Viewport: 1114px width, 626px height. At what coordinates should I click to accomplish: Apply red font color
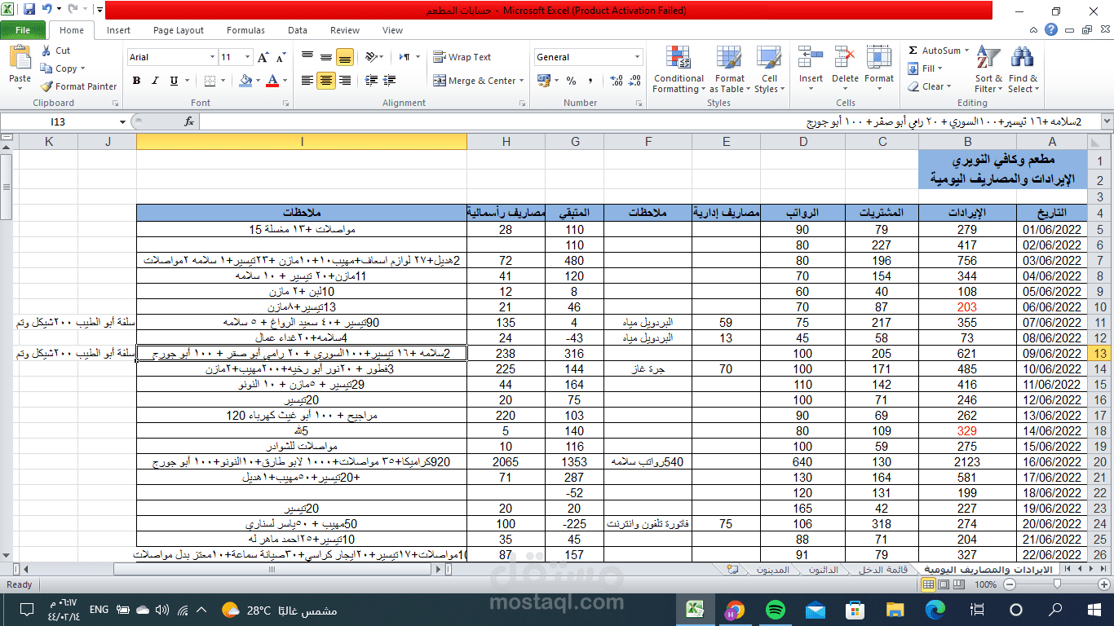pyautogui.click(x=272, y=81)
